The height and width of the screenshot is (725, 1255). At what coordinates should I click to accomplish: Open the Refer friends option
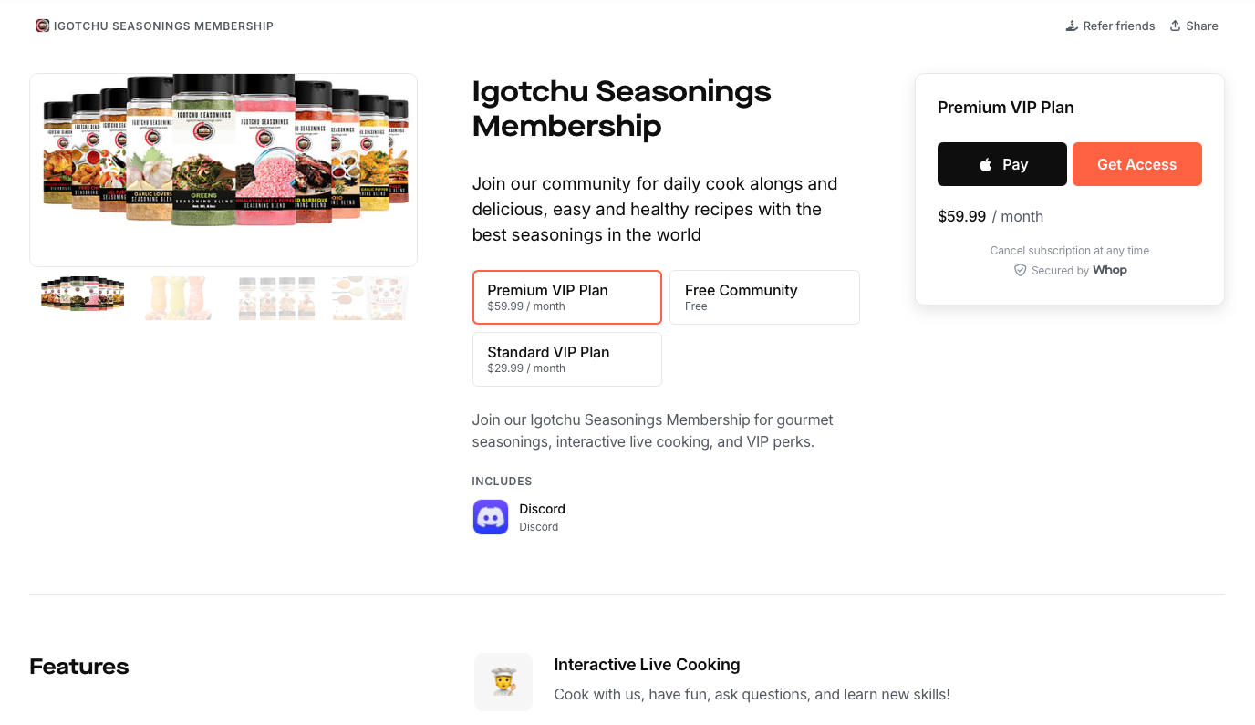tap(1109, 26)
